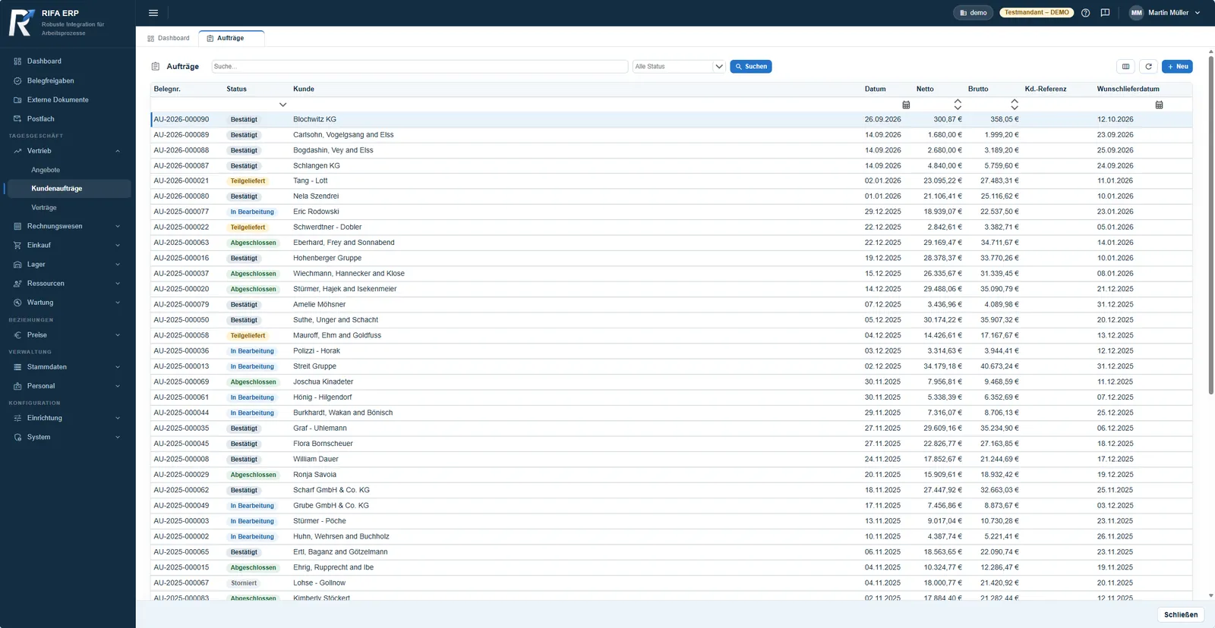Select order AU-2026-000089
Image resolution: width=1215 pixels, height=628 pixels.
tap(181, 135)
